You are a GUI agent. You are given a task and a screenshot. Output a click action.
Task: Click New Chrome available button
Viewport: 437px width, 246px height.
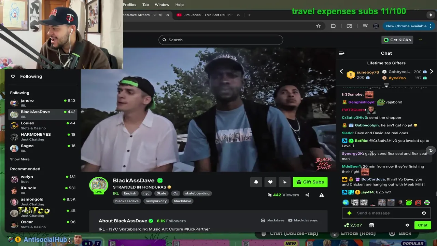tap(406, 26)
